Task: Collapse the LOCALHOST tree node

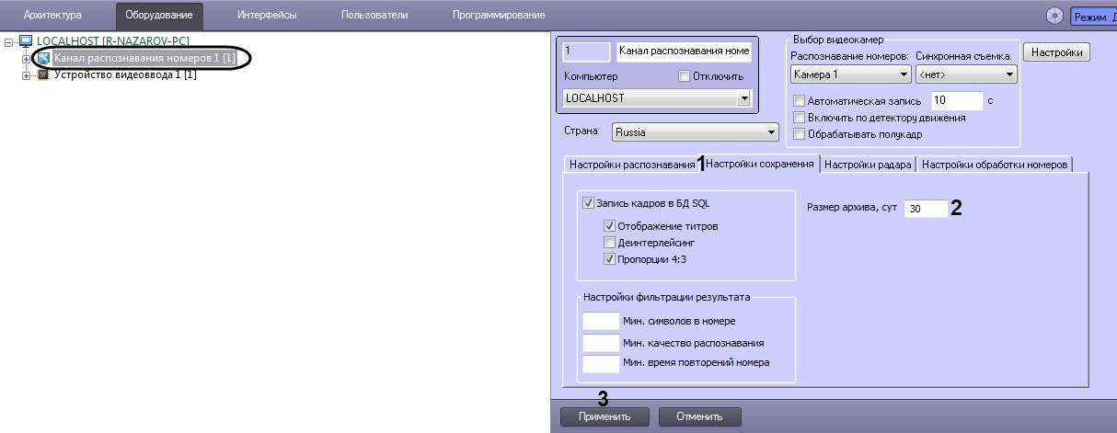Action: (9, 42)
